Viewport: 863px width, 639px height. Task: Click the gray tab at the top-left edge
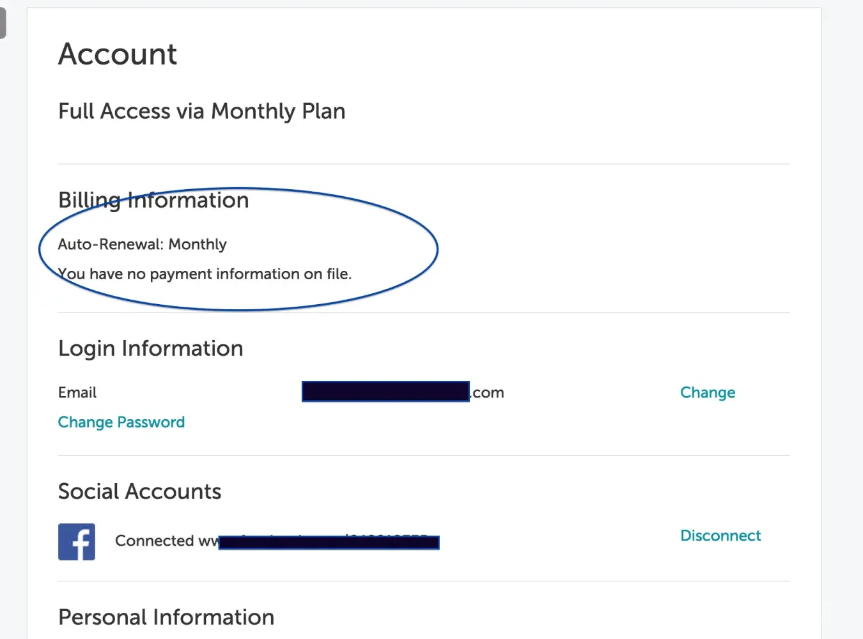(3, 23)
